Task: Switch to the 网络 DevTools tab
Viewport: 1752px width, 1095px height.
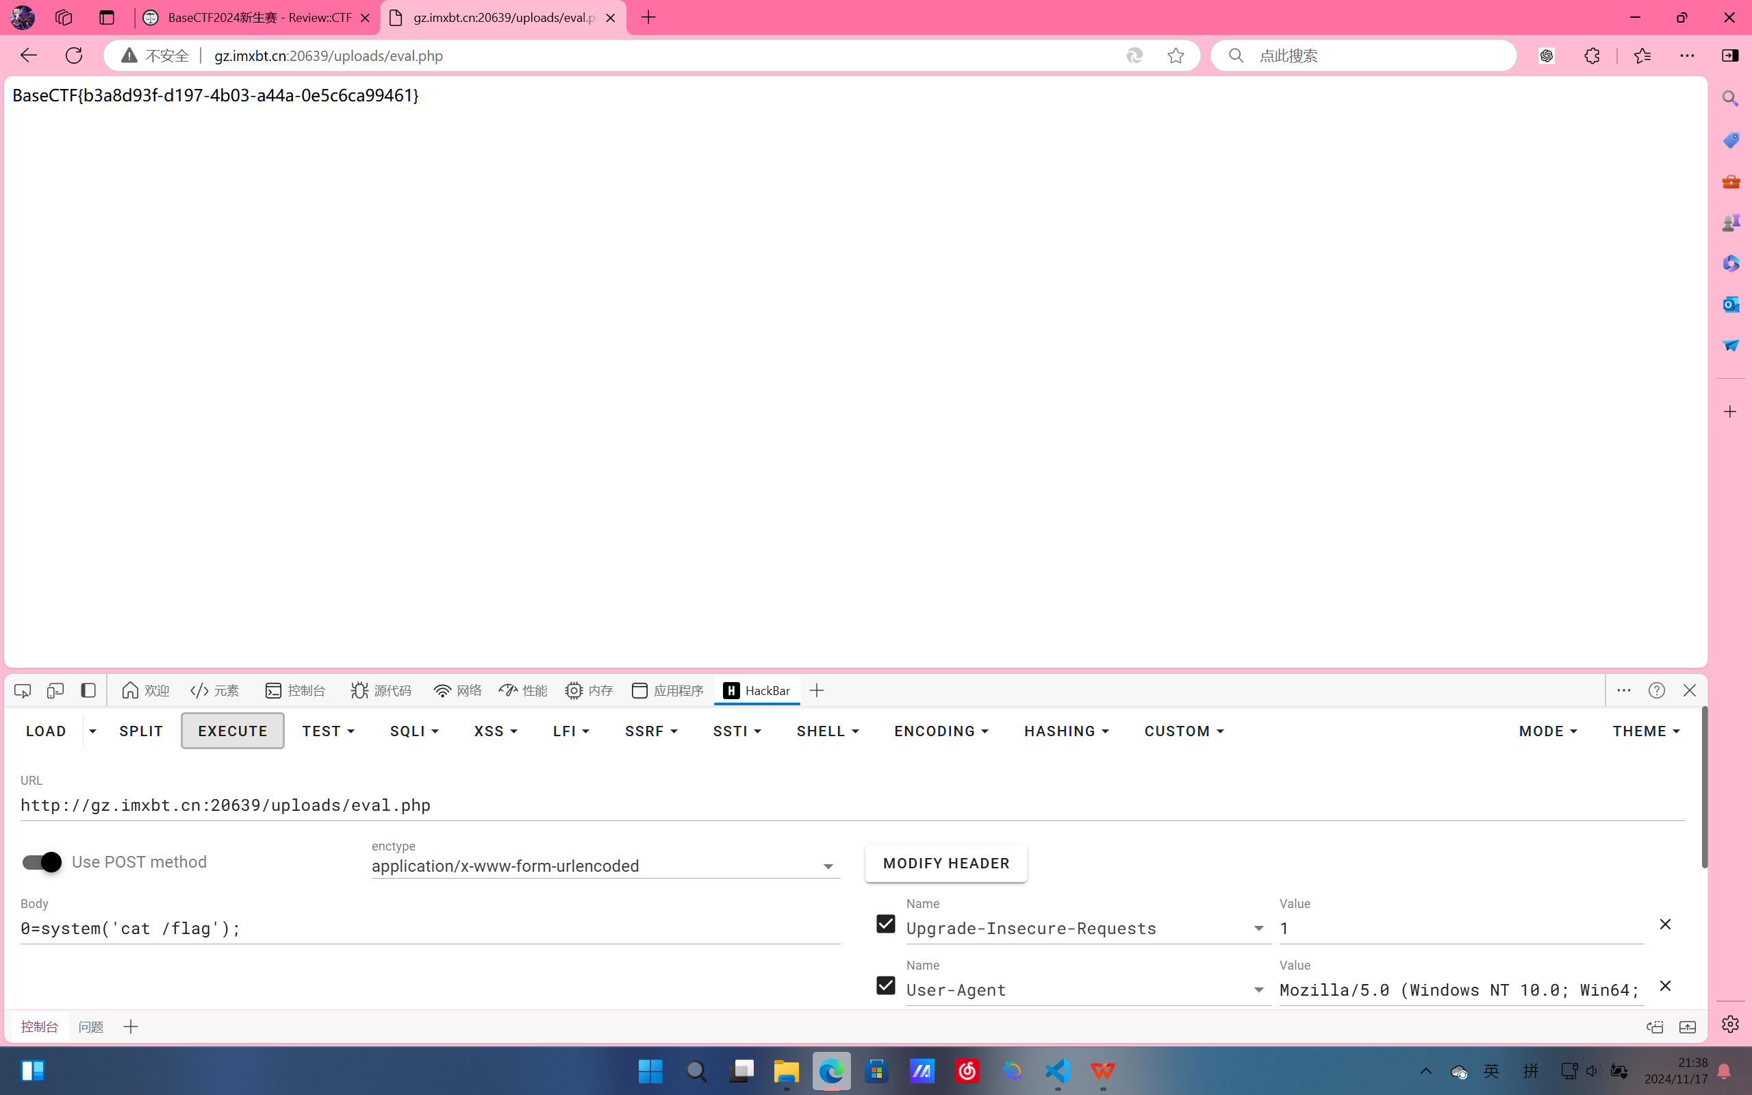Action: pyautogui.click(x=457, y=690)
